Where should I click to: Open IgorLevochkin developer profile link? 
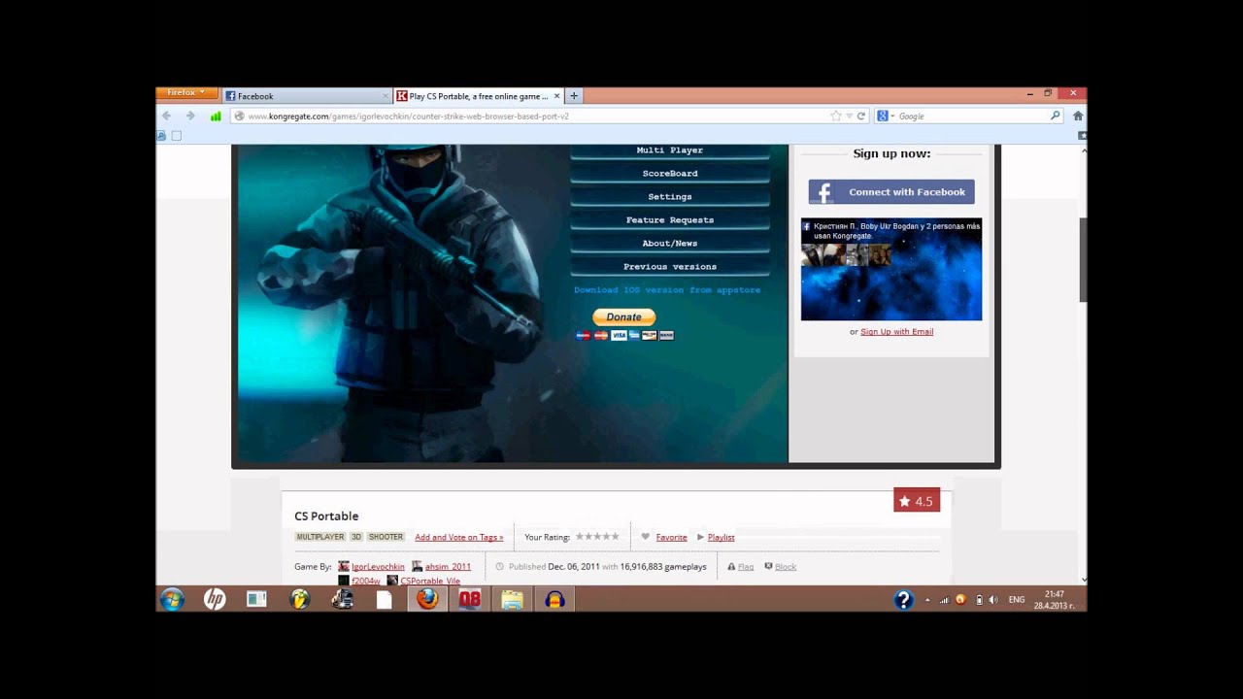point(378,567)
